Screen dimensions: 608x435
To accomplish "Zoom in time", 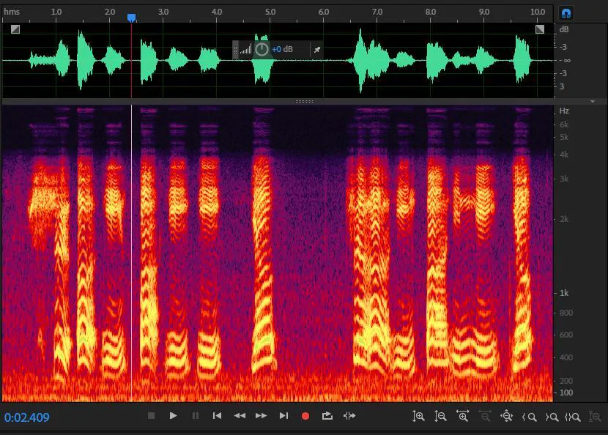I will 462,416.
